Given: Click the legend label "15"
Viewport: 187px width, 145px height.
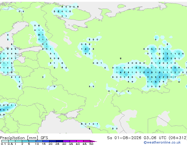Looking at the screenshot, I should (44, 144).
